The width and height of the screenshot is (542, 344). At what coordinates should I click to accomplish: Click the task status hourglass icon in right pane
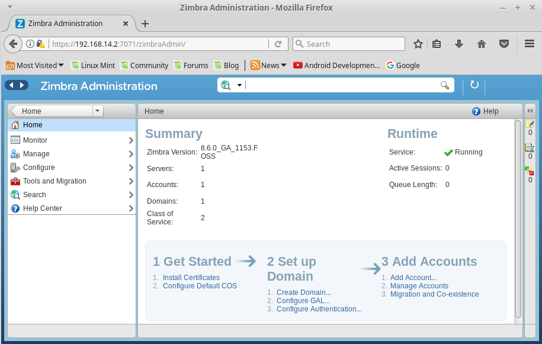coord(530,147)
